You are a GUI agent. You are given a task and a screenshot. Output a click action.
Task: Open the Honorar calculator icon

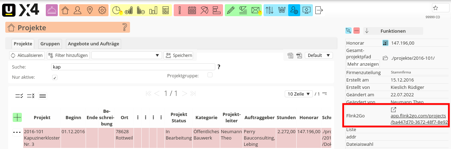(385, 43)
